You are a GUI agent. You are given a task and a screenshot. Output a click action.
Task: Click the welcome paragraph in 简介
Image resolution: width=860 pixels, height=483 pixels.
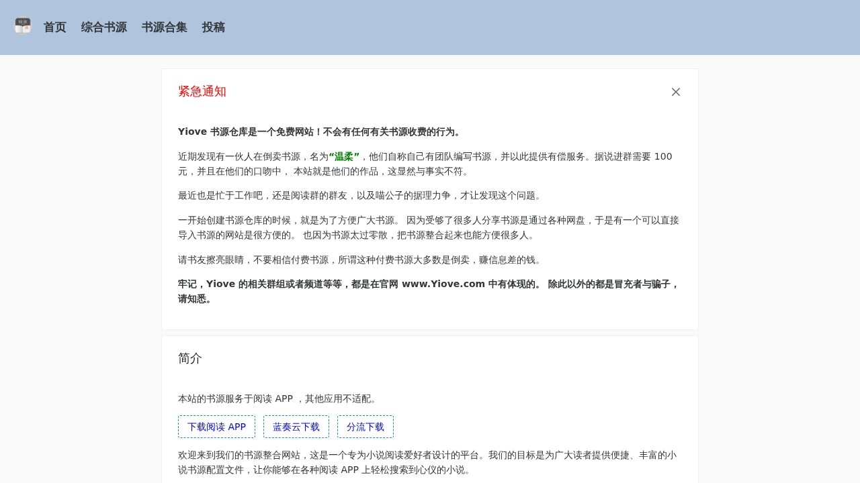click(x=427, y=462)
